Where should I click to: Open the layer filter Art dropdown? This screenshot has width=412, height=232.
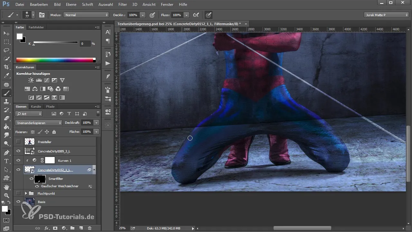point(29,114)
